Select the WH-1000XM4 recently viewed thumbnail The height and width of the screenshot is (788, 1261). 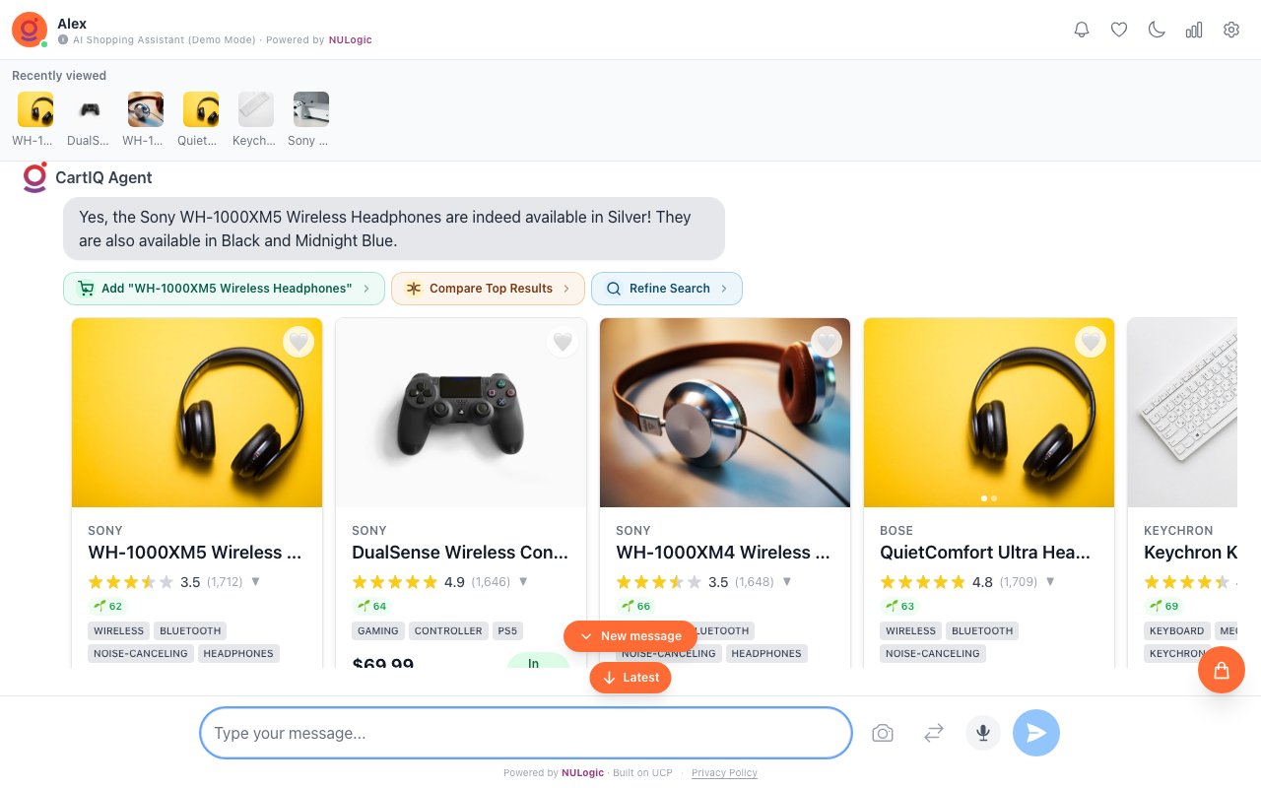tap(145, 109)
